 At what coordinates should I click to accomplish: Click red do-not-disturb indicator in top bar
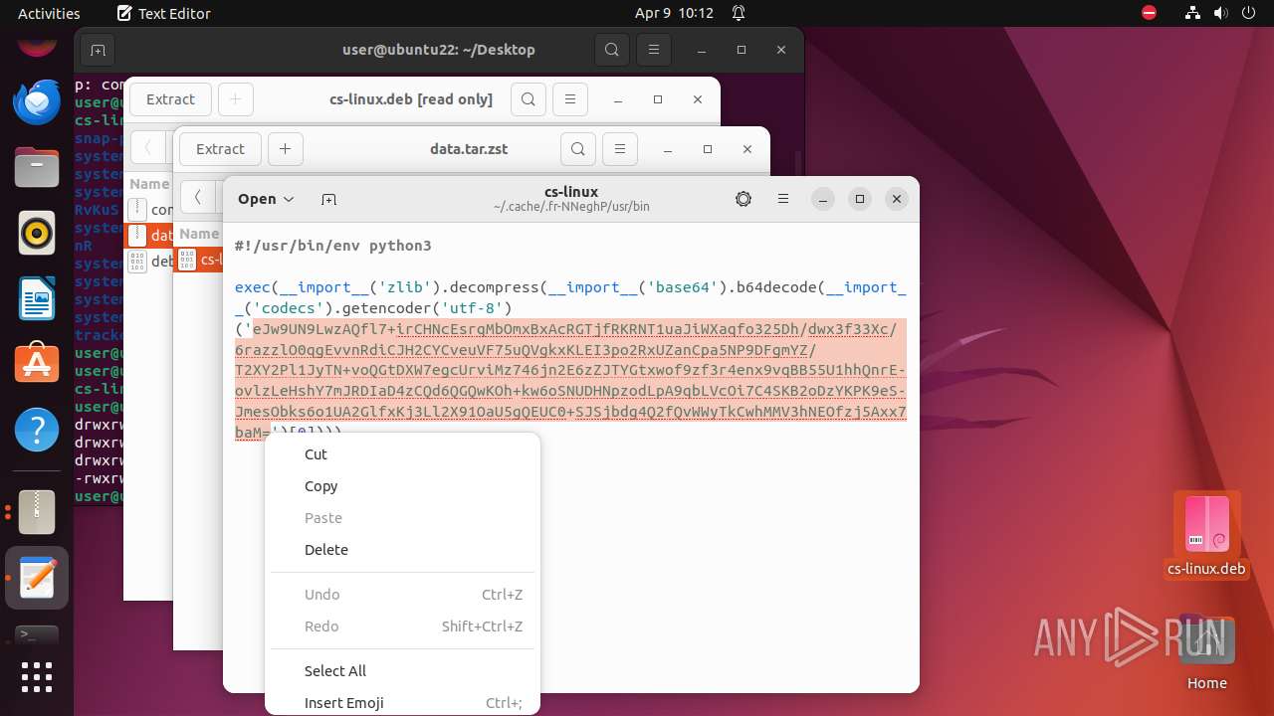(1150, 13)
